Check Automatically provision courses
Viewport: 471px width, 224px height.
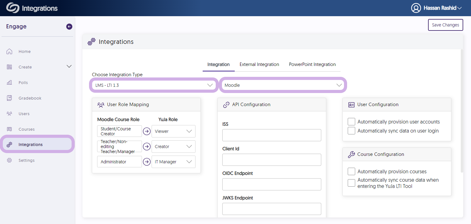pos(351,171)
